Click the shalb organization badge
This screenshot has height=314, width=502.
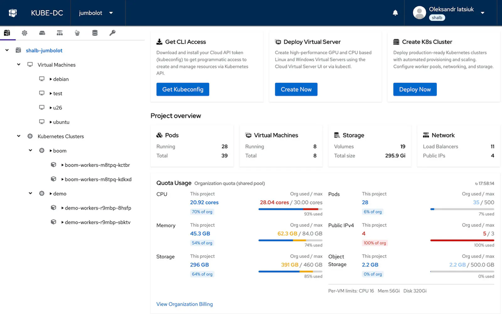(437, 18)
